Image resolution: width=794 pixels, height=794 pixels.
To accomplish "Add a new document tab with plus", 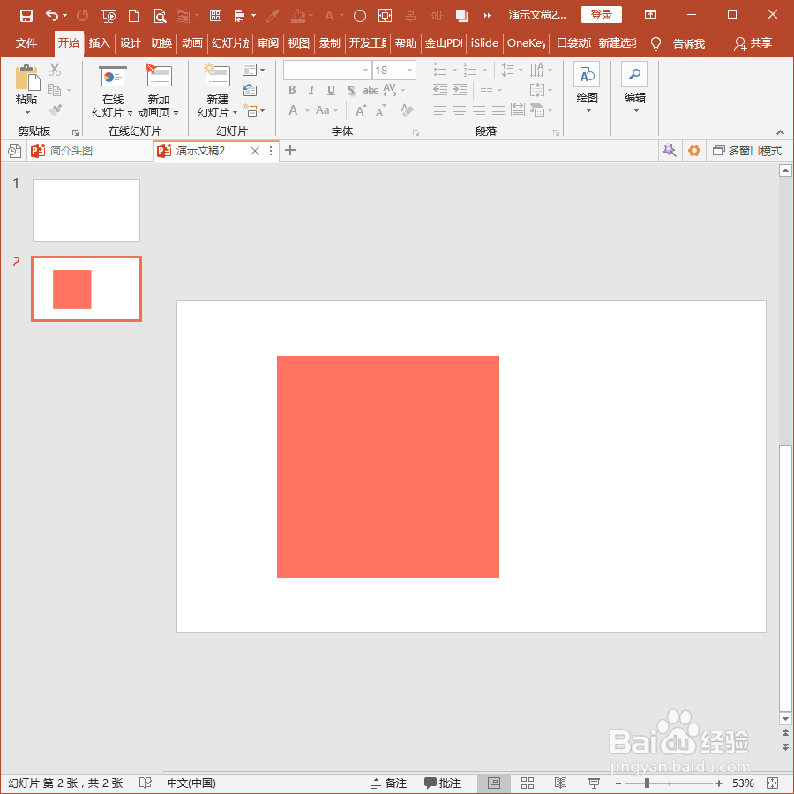I will click(290, 150).
